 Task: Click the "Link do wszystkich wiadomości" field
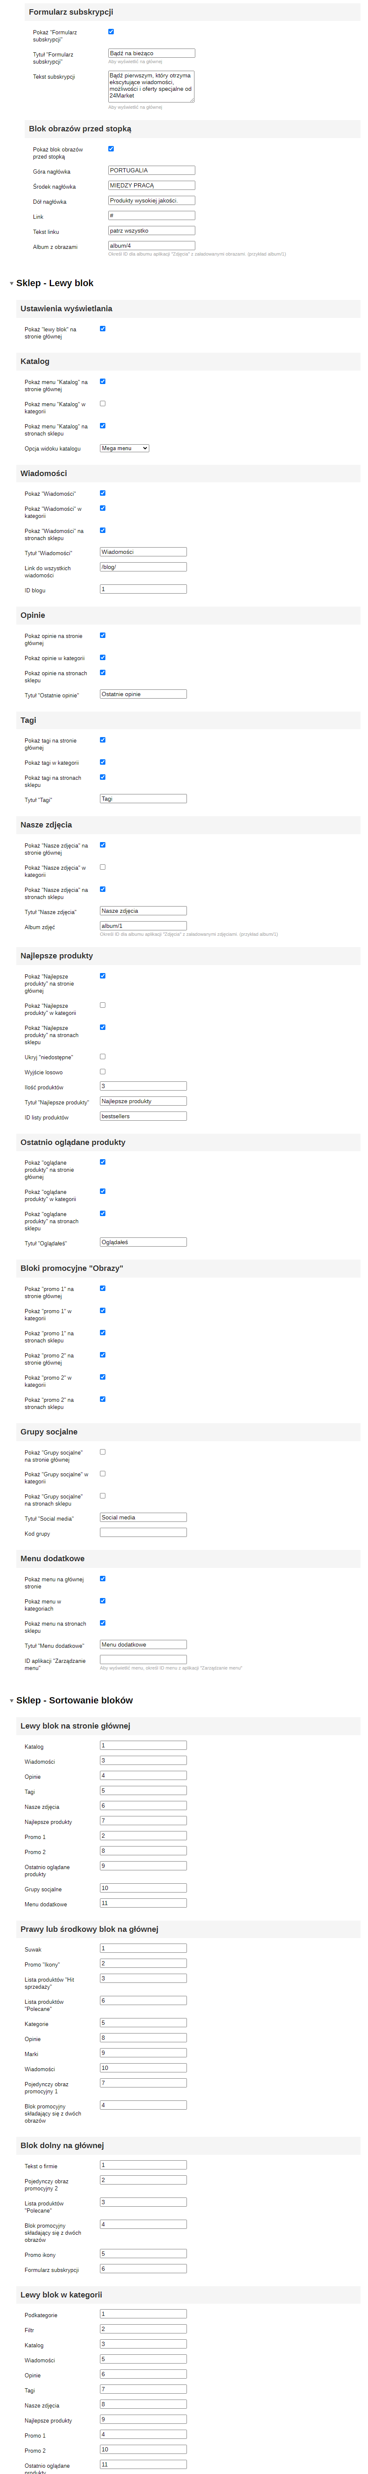[143, 567]
